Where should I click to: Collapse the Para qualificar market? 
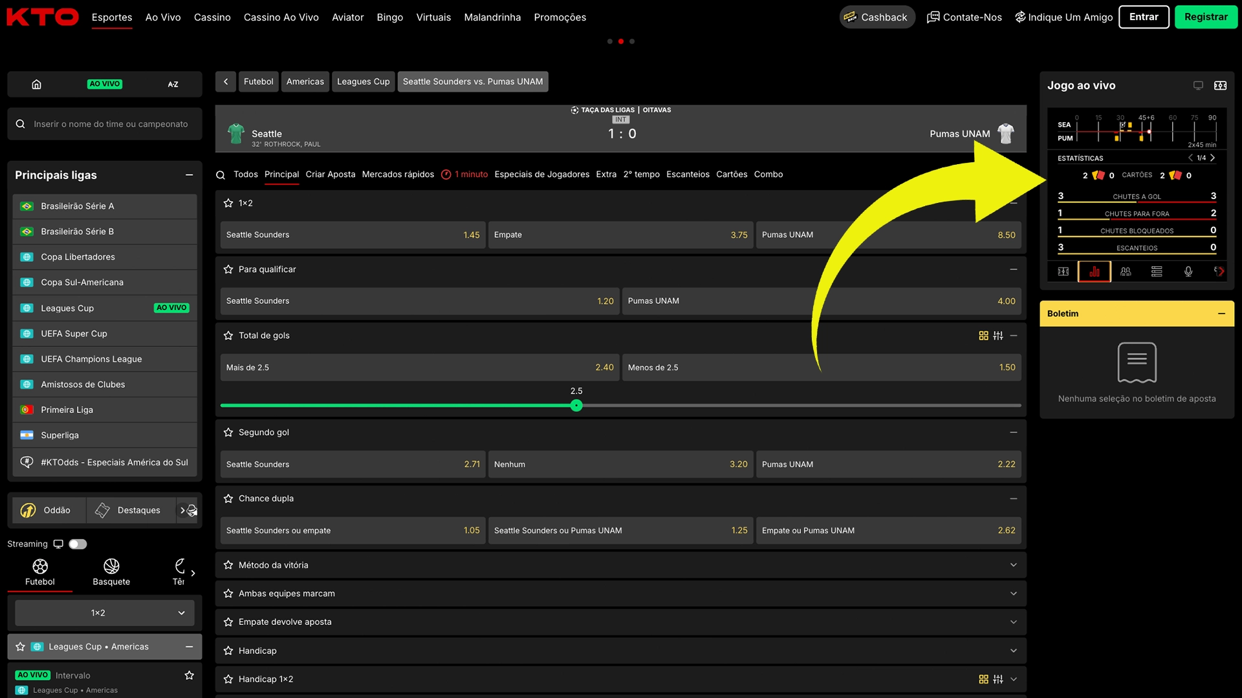1014,270
